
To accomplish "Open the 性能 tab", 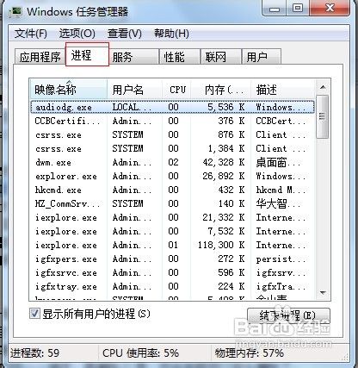I will click(180, 57).
